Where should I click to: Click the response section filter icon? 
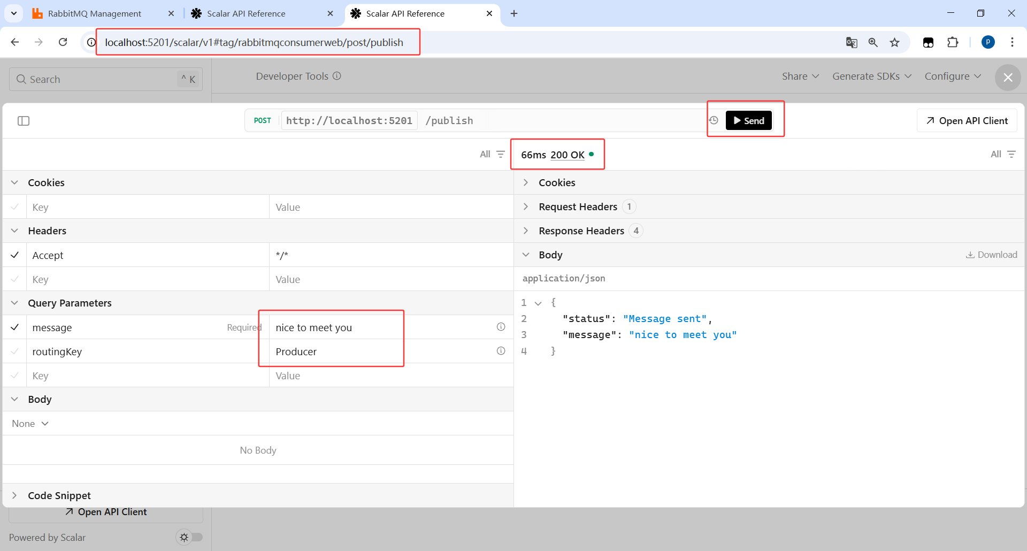1011,154
